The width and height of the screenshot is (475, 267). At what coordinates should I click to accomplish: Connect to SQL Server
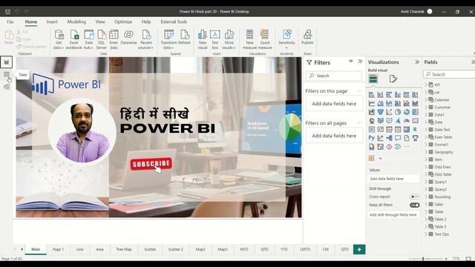tap(101, 39)
